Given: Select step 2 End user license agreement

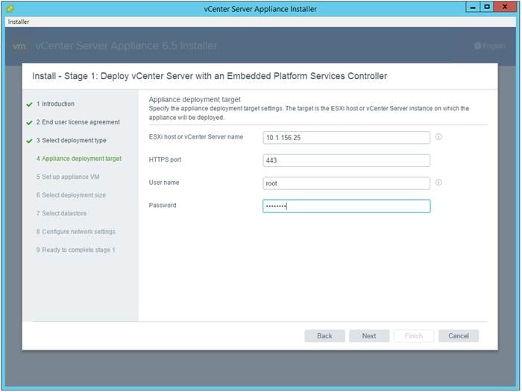Looking at the screenshot, I should tap(78, 122).
